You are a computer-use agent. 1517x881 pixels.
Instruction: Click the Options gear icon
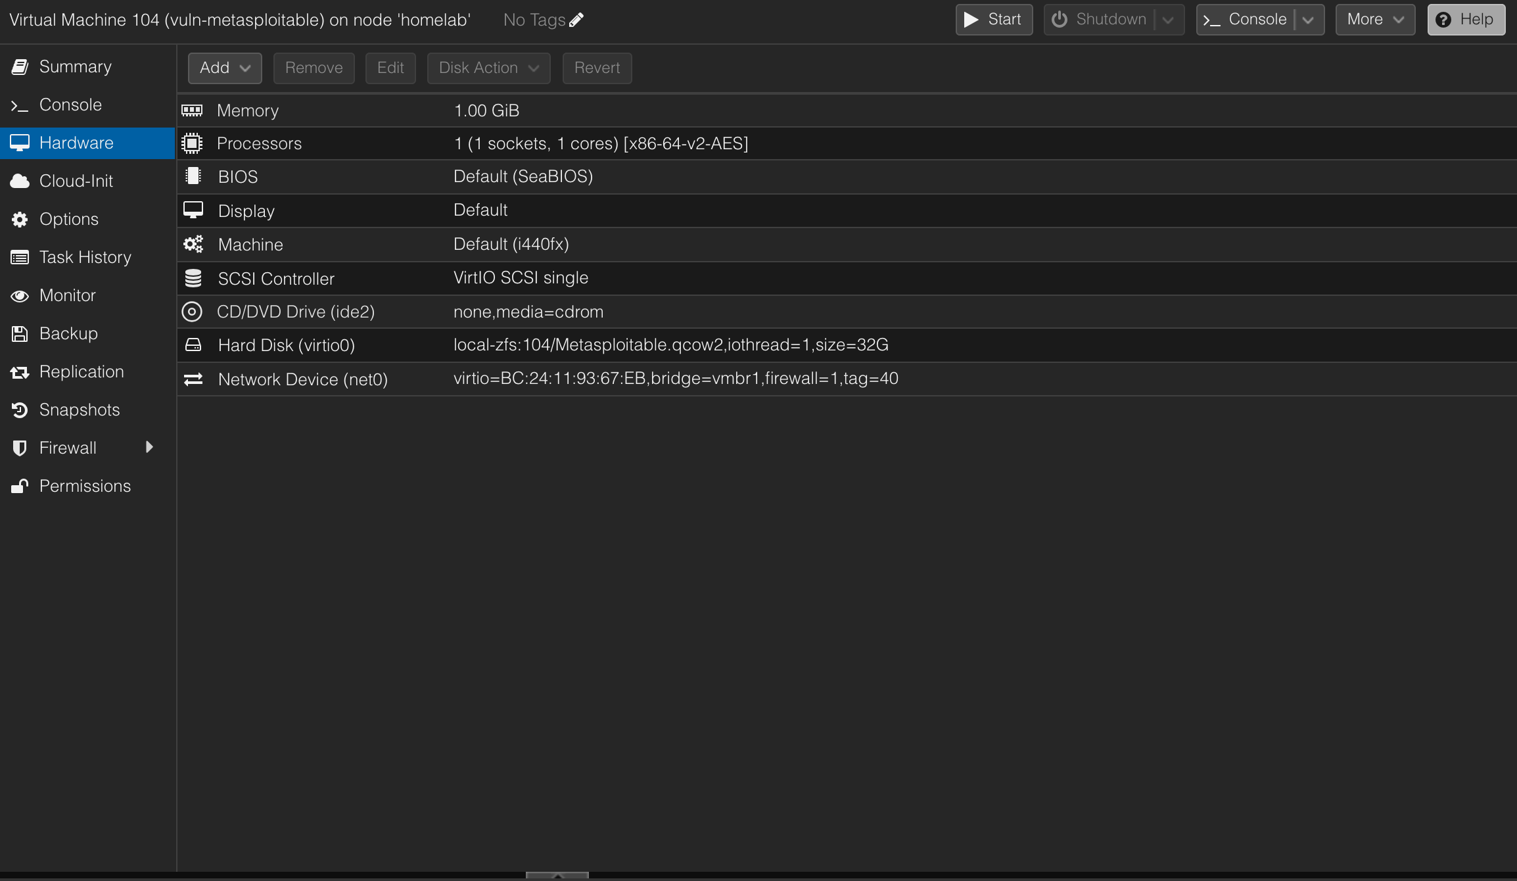click(x=20, y=220)
